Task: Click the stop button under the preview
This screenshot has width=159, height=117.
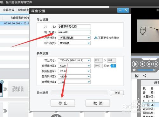Action: 142,64
